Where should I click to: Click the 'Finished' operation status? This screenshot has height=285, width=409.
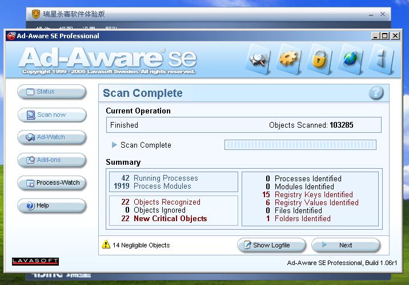point(124,125)
